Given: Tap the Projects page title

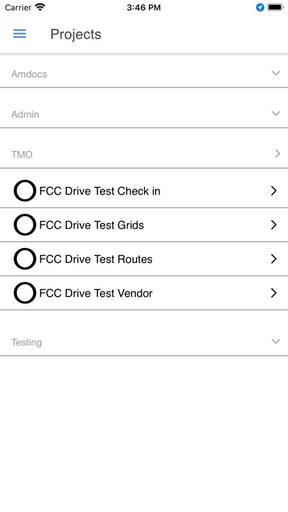Looking at the screenshot, I should (76, 35).
